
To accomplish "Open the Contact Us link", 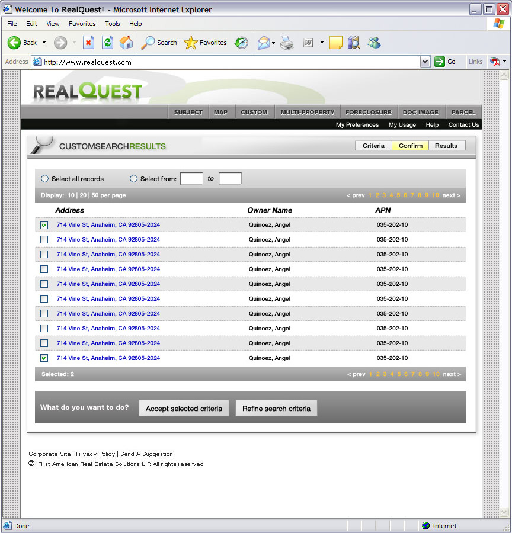I will click(463, 125).
